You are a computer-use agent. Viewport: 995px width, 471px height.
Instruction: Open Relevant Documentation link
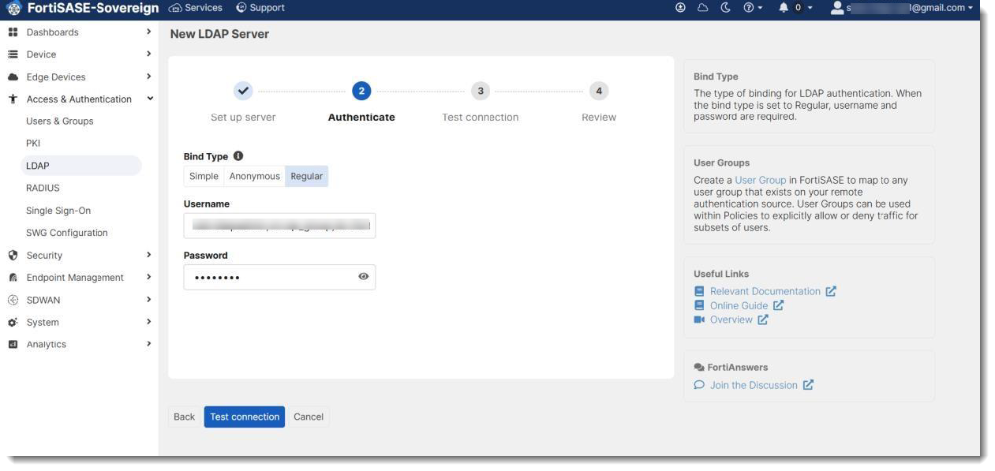765,291
